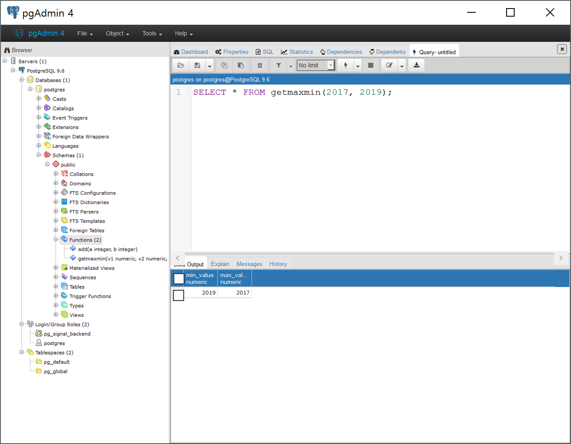The height and width of the screenshot is (444, 571).
Task: Click the Download as CSV icon
Action: 417,65
